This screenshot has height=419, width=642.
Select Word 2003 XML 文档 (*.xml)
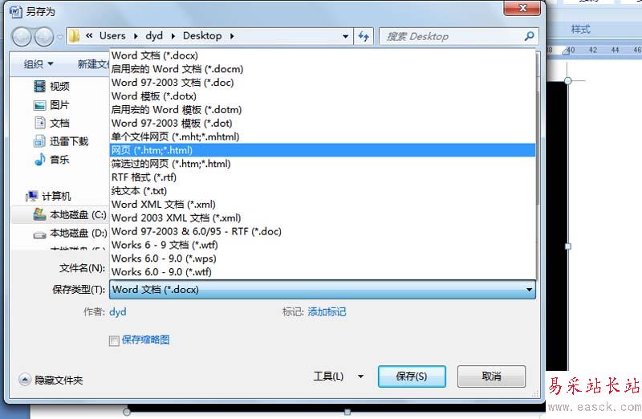[x=323, y=218]
